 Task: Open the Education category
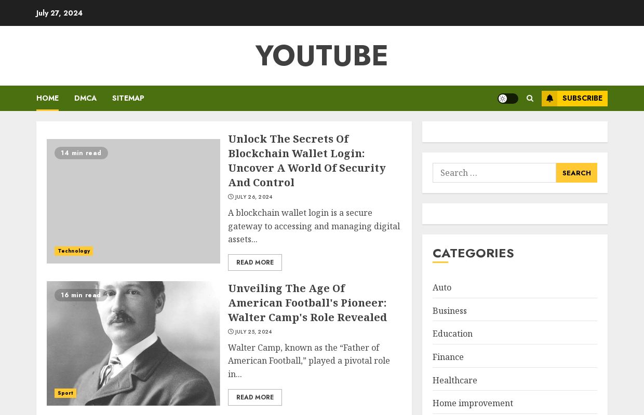point(452,334)
